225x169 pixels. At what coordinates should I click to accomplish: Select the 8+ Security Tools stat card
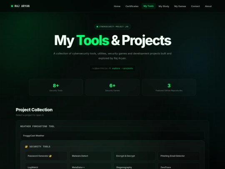[x=56, y=87]
